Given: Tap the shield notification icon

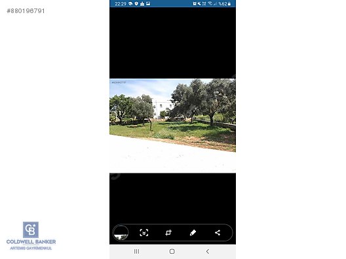Looking at the screenshot, I should tap(136, 3).
